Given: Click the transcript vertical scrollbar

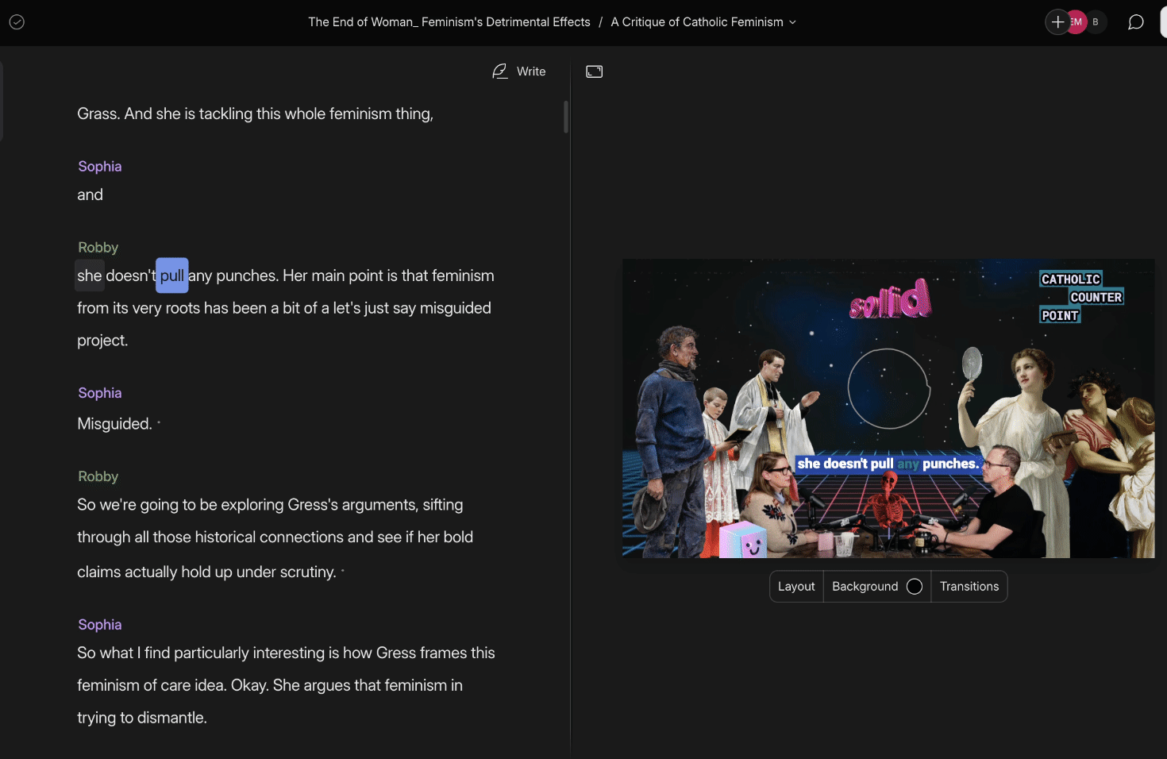Looking at the screenshot, I should [566, 117].
